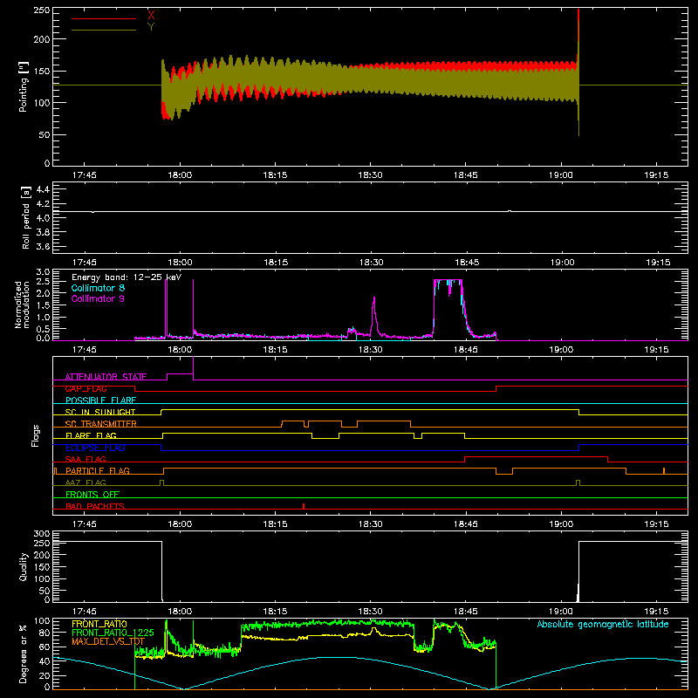This screenshot has width=698, height=698.
Task: Click the Normalized modulation axis title
Action: click(22, 305)
